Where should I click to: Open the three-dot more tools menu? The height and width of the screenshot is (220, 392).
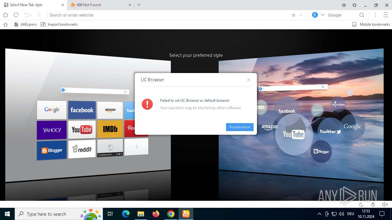pyautogui.click(x=375, y=15)
